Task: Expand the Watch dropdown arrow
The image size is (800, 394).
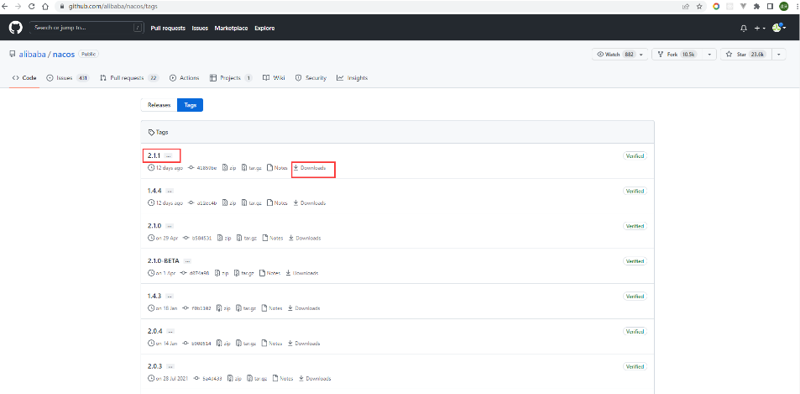Action: tap(642, 54)
